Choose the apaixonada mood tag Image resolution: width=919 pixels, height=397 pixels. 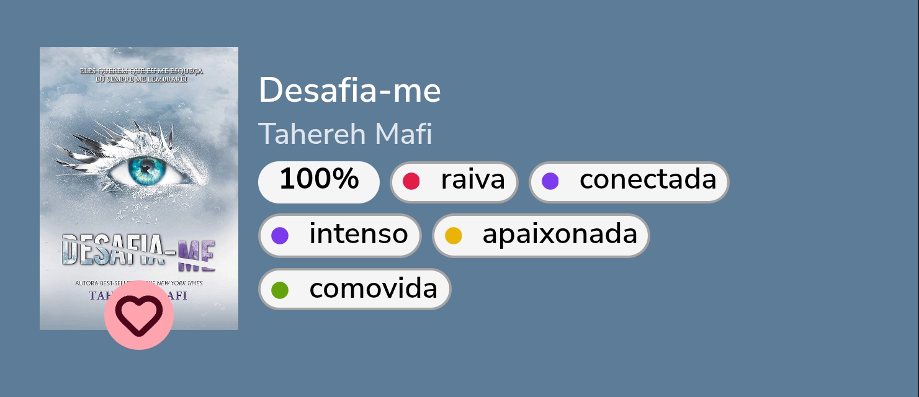(x=540, y=236)
